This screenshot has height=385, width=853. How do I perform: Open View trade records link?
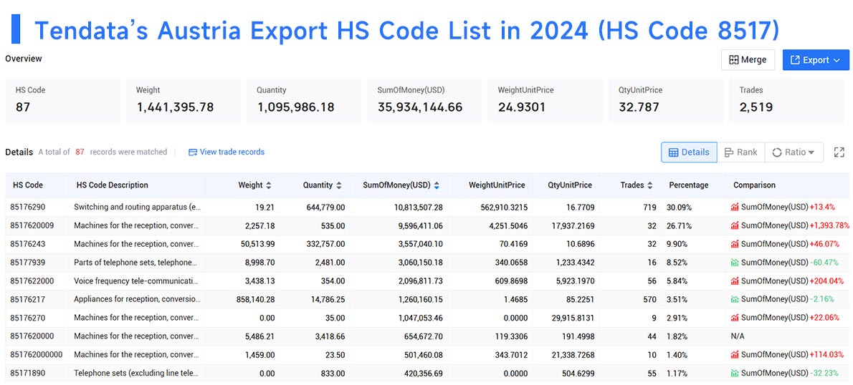click(x=227, y=152)
